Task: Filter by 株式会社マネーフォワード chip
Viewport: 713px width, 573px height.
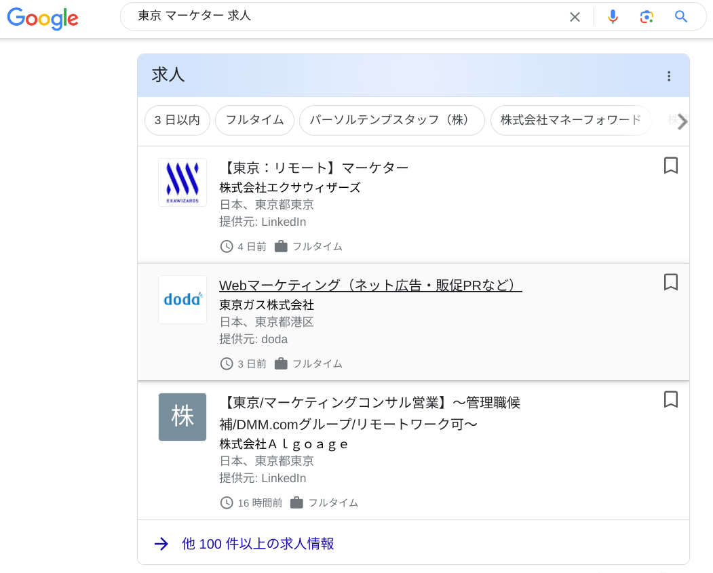Action: [571, 121]
